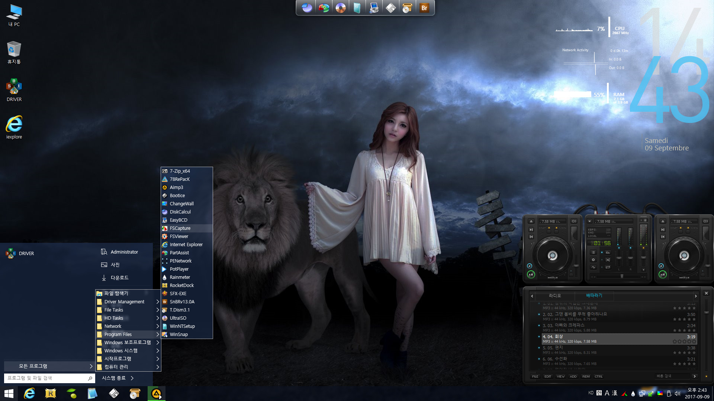Expand the 시작프로그램 folder
Screen dimensions: 714x401
128,359
